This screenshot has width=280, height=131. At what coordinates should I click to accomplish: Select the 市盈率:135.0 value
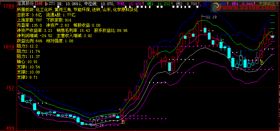[30, 25]
